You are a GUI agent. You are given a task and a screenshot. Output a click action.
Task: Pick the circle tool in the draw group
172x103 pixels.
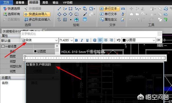[x=59, y=14]
